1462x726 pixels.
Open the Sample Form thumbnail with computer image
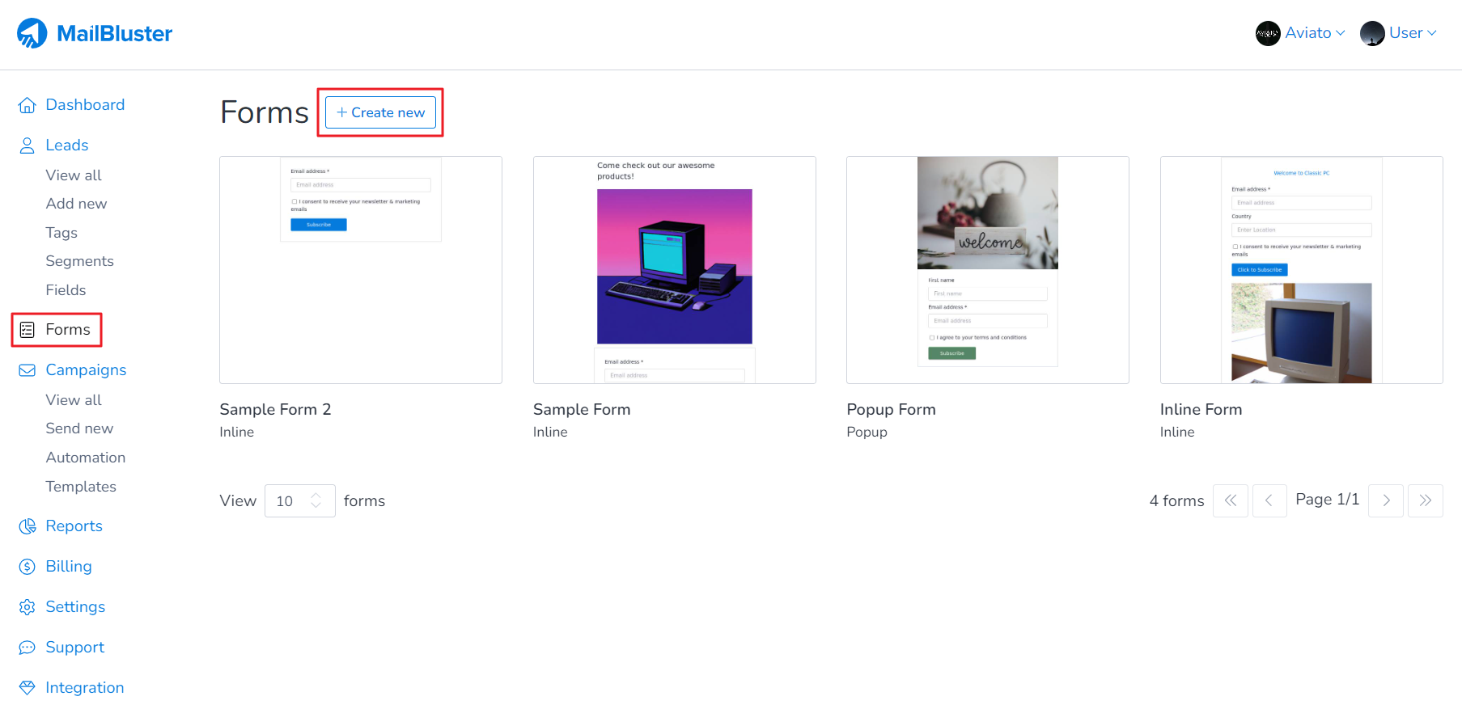click(674, 270)
